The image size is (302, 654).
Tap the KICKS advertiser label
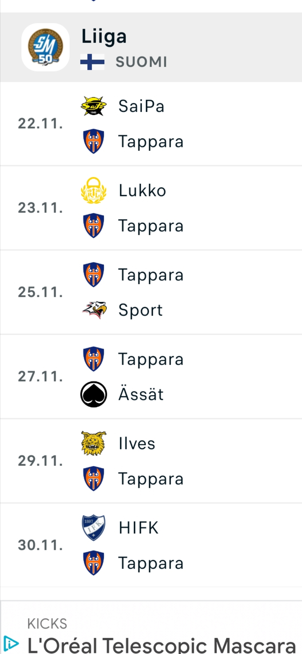tap(47, 624)
